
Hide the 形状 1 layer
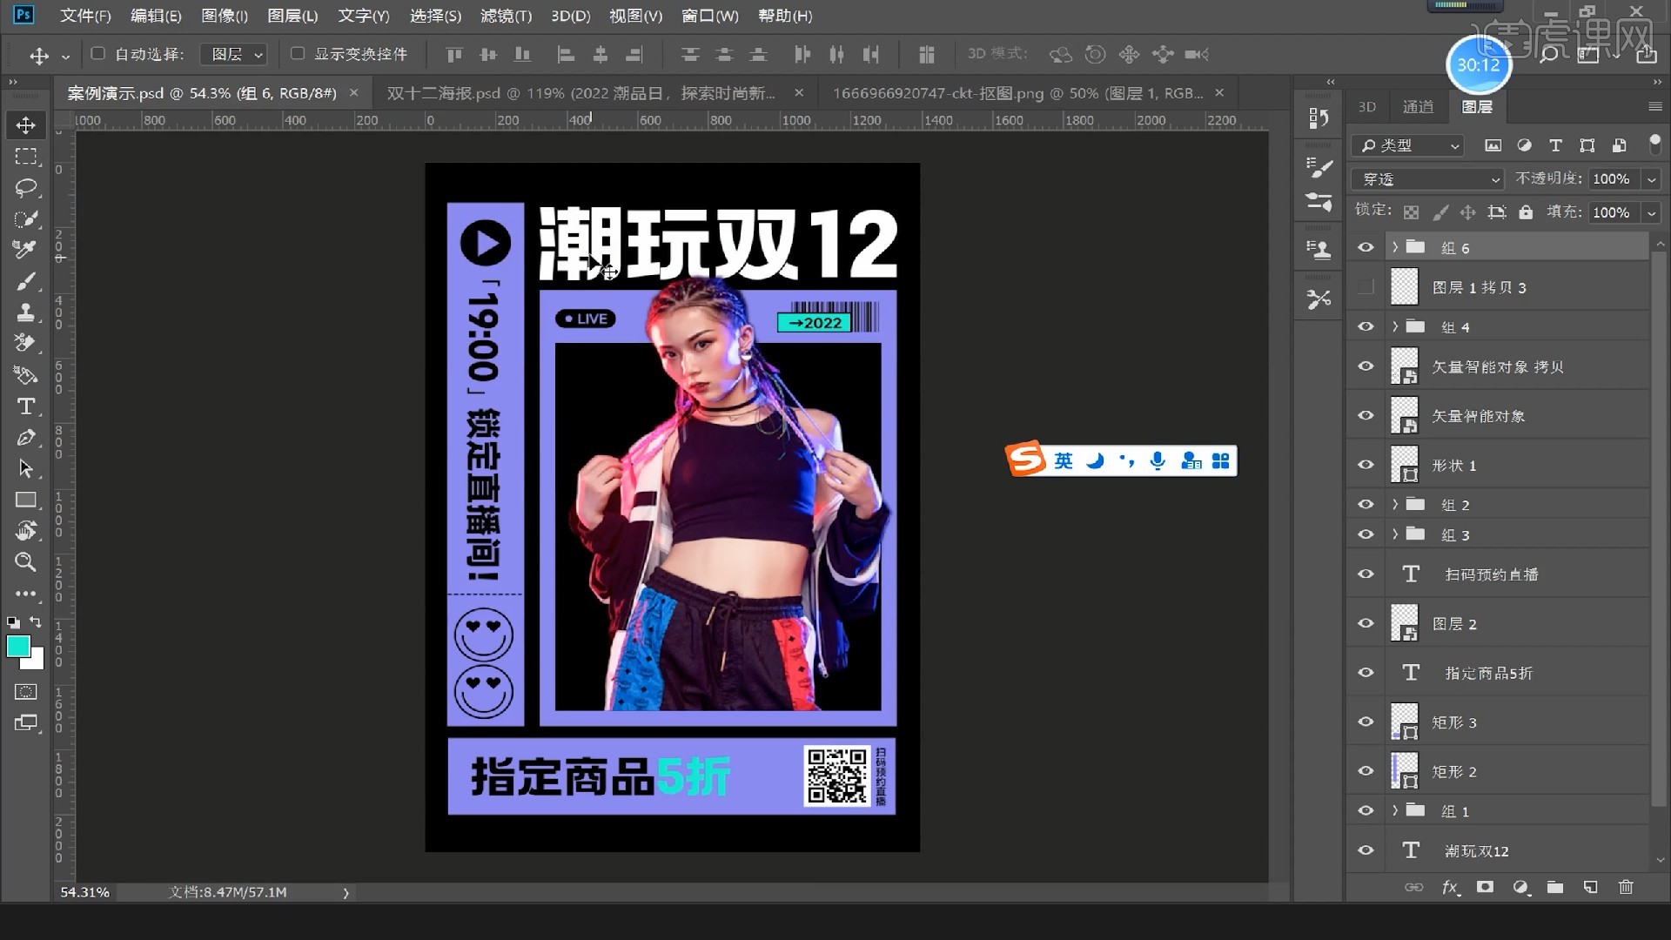point(1366,465)
